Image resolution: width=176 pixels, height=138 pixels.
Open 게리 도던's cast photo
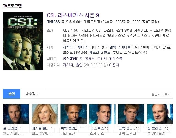tap(73, 114)
